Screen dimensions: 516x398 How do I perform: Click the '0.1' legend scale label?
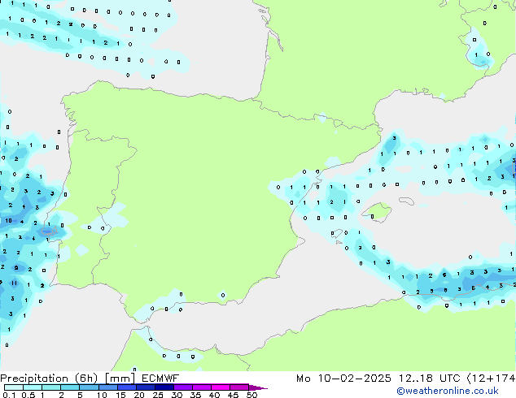click(x=9, y=395)
